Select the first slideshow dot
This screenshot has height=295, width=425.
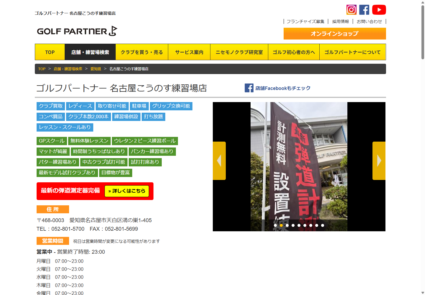click(x=275, y=225)
